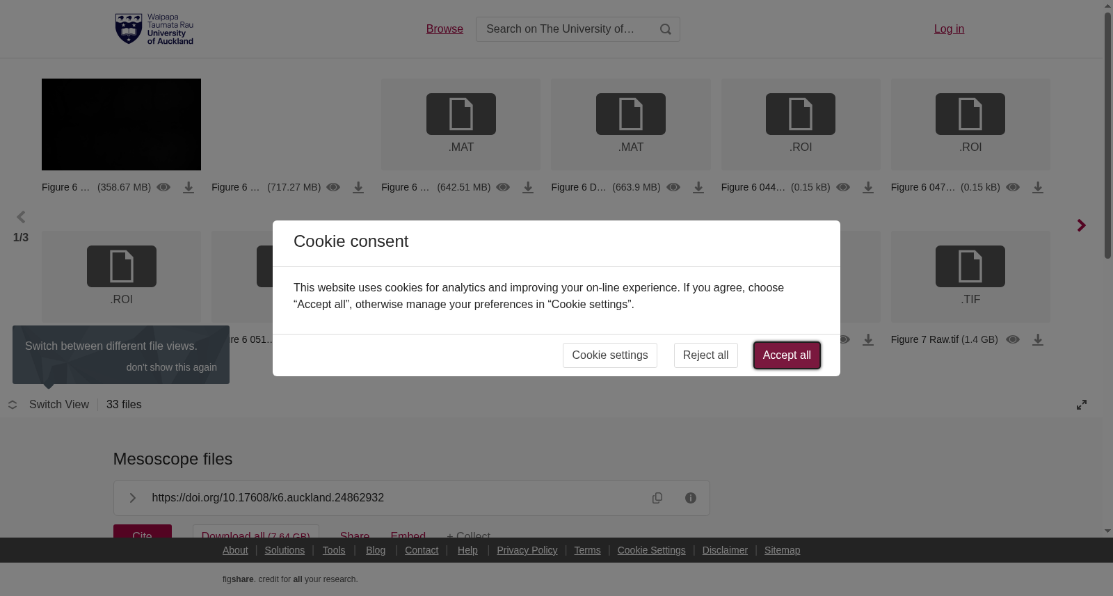Preview the 717.27 MB Figure 6 file

click(333, 187)
